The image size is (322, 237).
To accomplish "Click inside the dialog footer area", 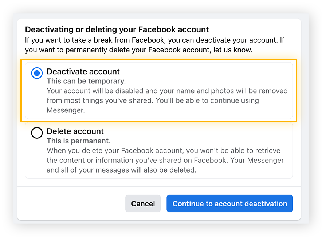I will tap(73, 204).
